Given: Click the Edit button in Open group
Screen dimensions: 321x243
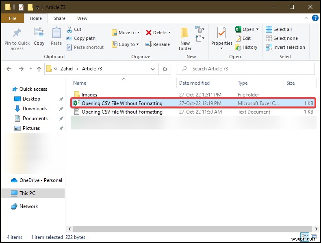Looking at the screenshot, I should click(x=243, y=38).
